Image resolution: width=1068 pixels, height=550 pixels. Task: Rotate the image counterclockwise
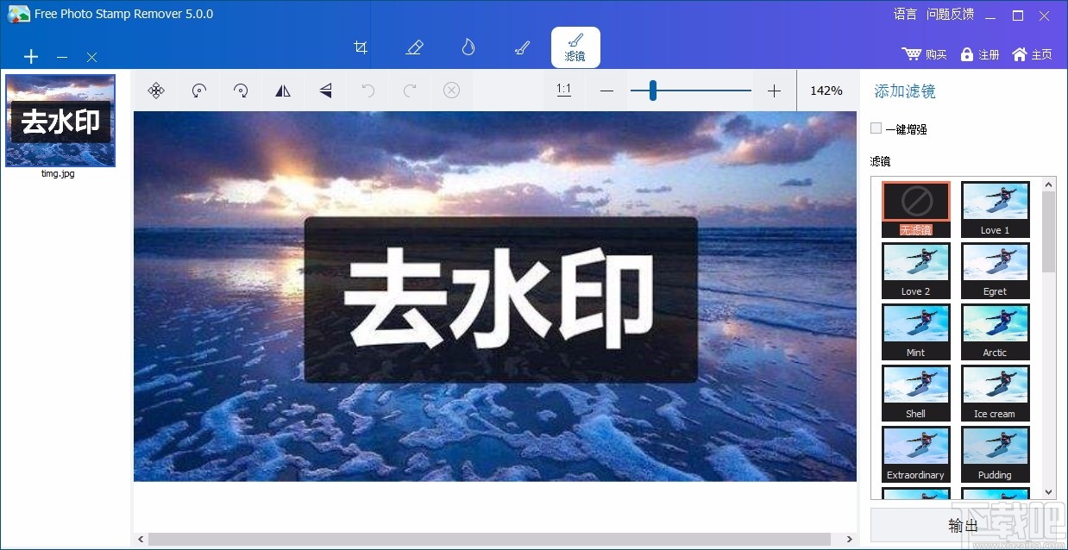click(198, 91)
